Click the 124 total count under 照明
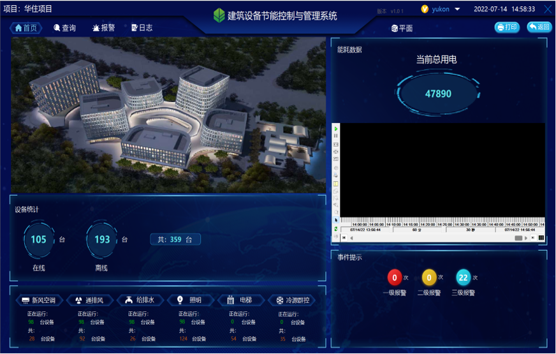Image resolution: width=556 pixels, height=354 pixels. click(x=183, y=339)
